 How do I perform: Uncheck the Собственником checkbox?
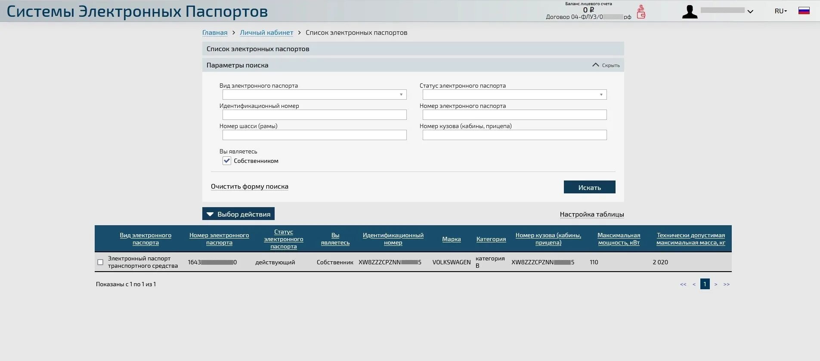227,161
